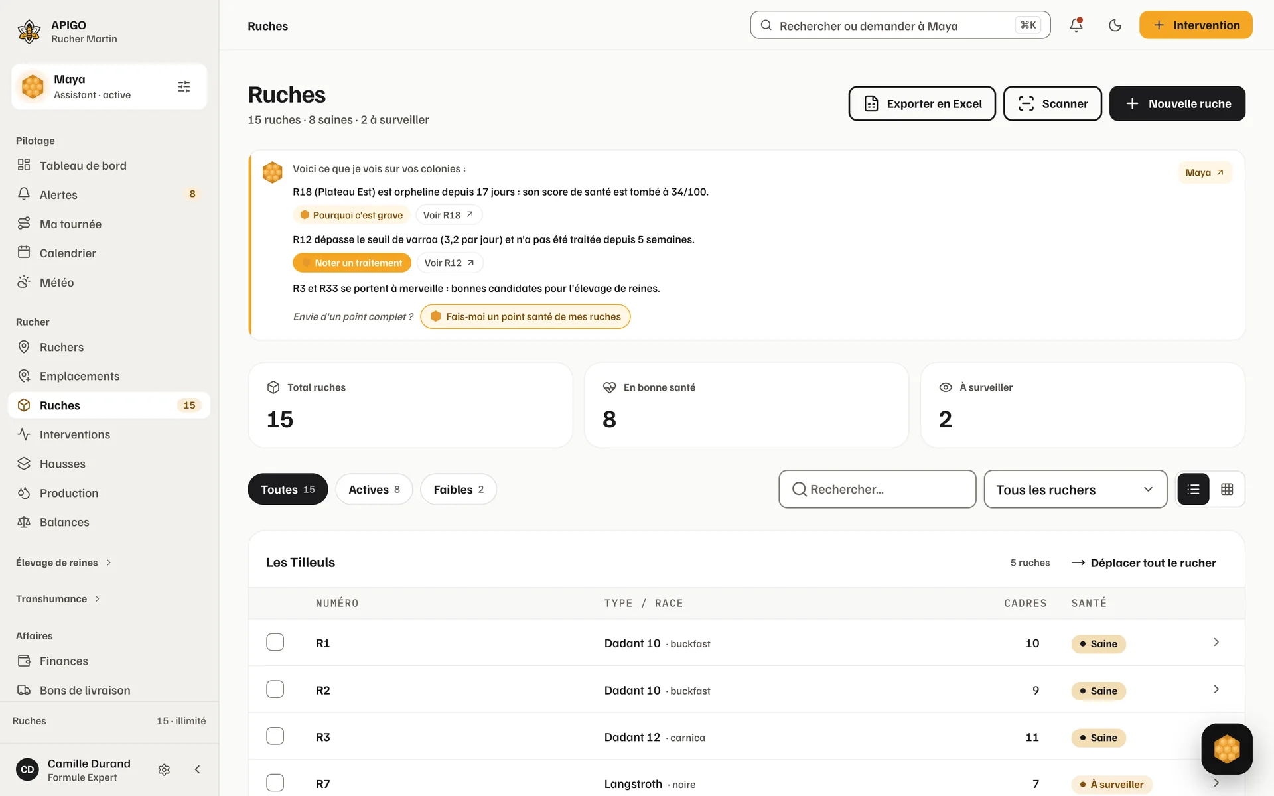Click Noter un traitement button
This screenshot has width=1274, height=796.
(352, 263)
